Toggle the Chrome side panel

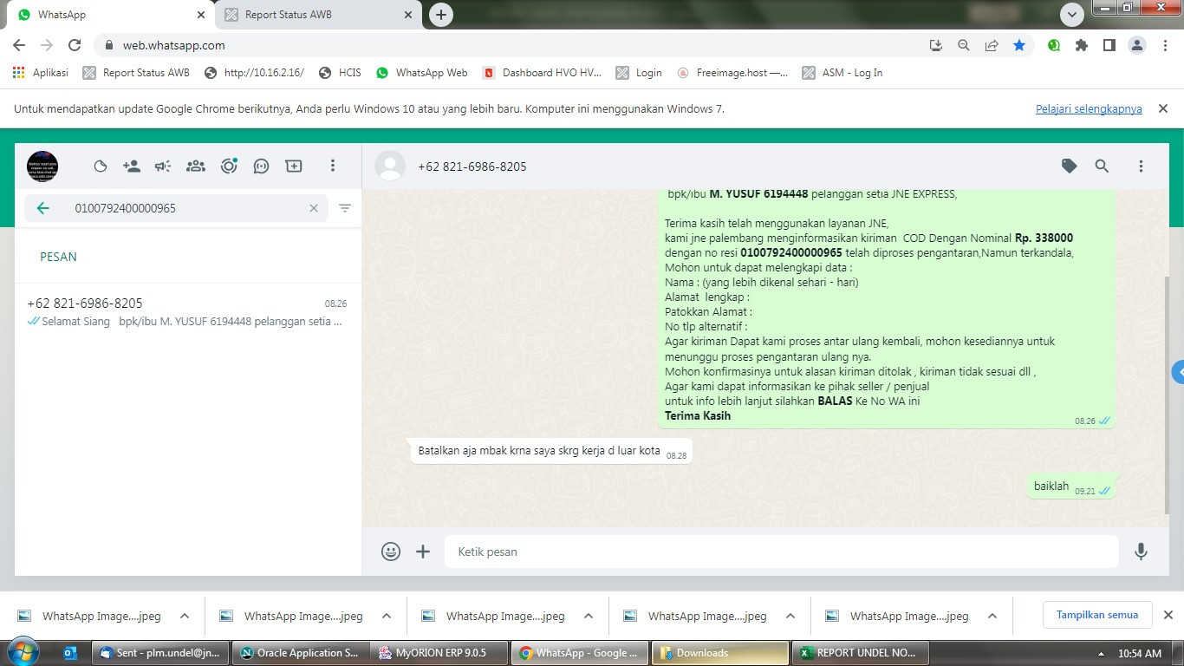tap(1109, 45)
